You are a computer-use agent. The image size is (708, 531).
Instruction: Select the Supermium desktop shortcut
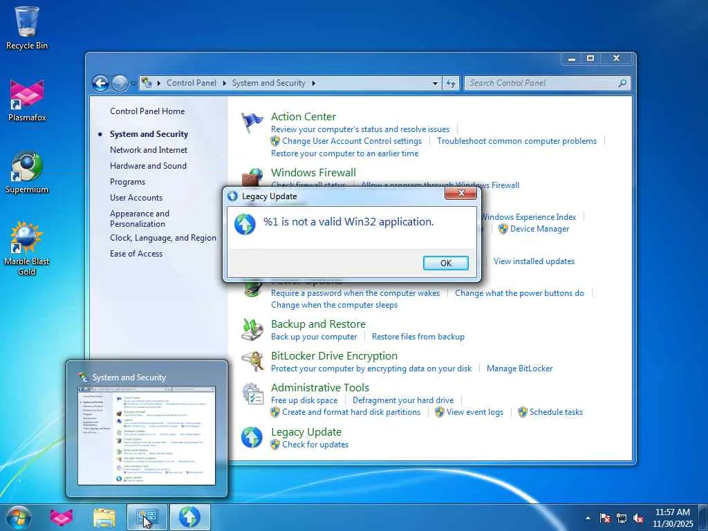27,172
